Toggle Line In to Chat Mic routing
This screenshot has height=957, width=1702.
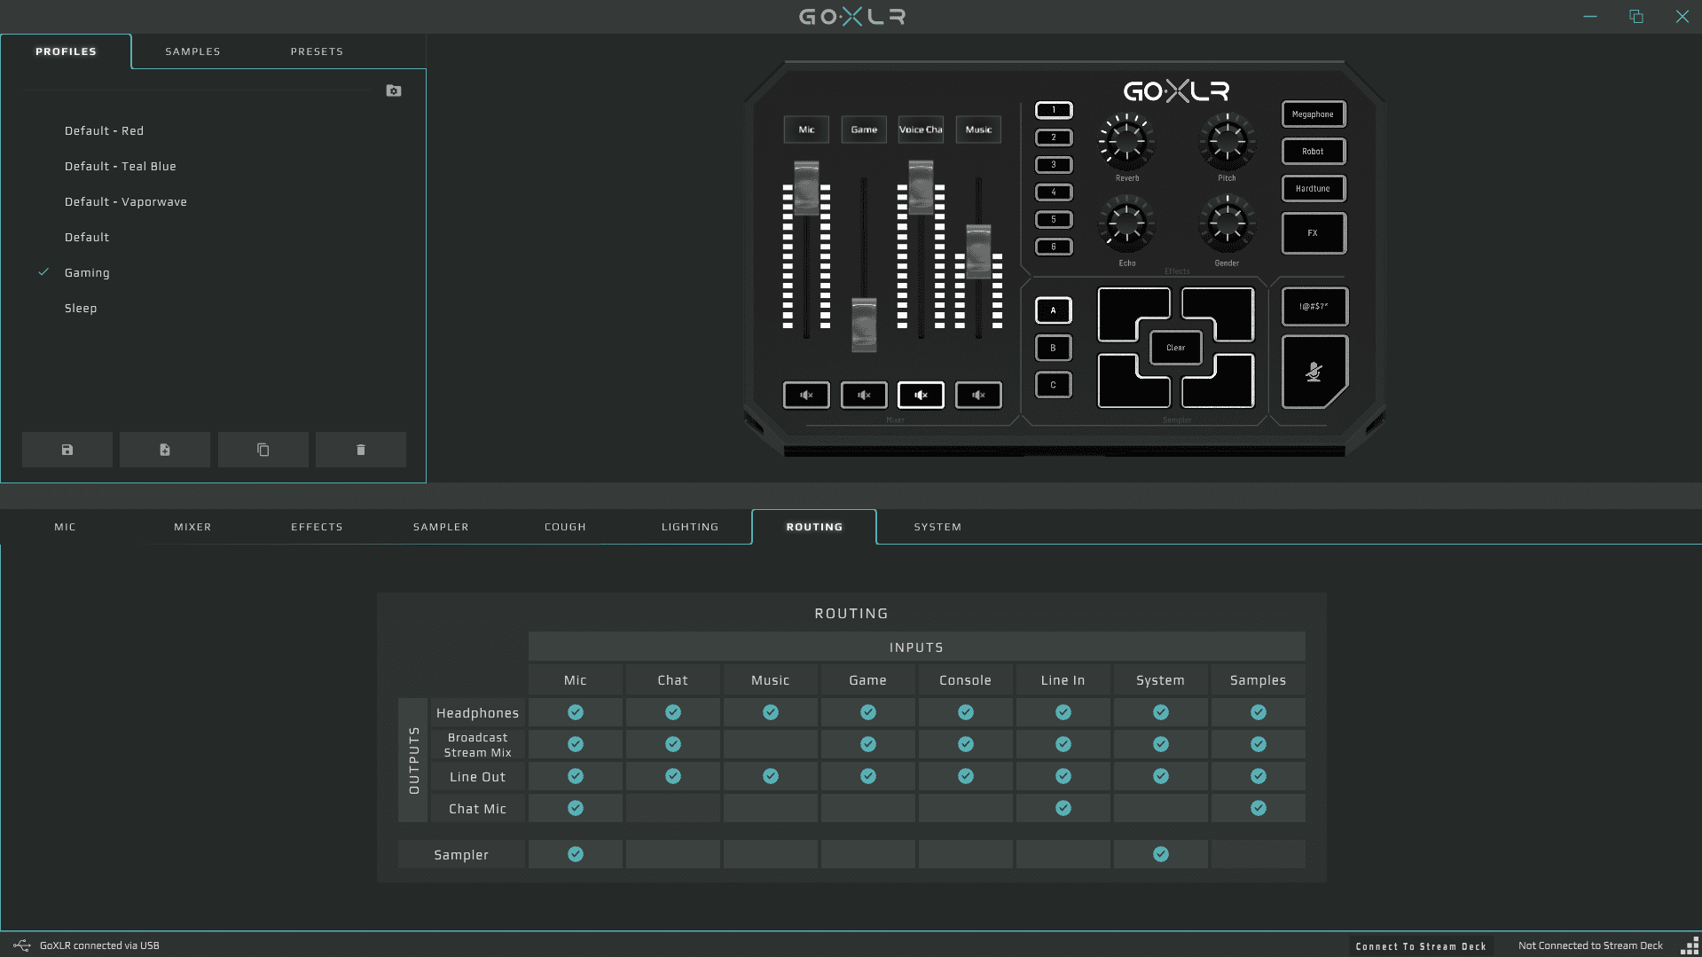[x=1063, y=808]
